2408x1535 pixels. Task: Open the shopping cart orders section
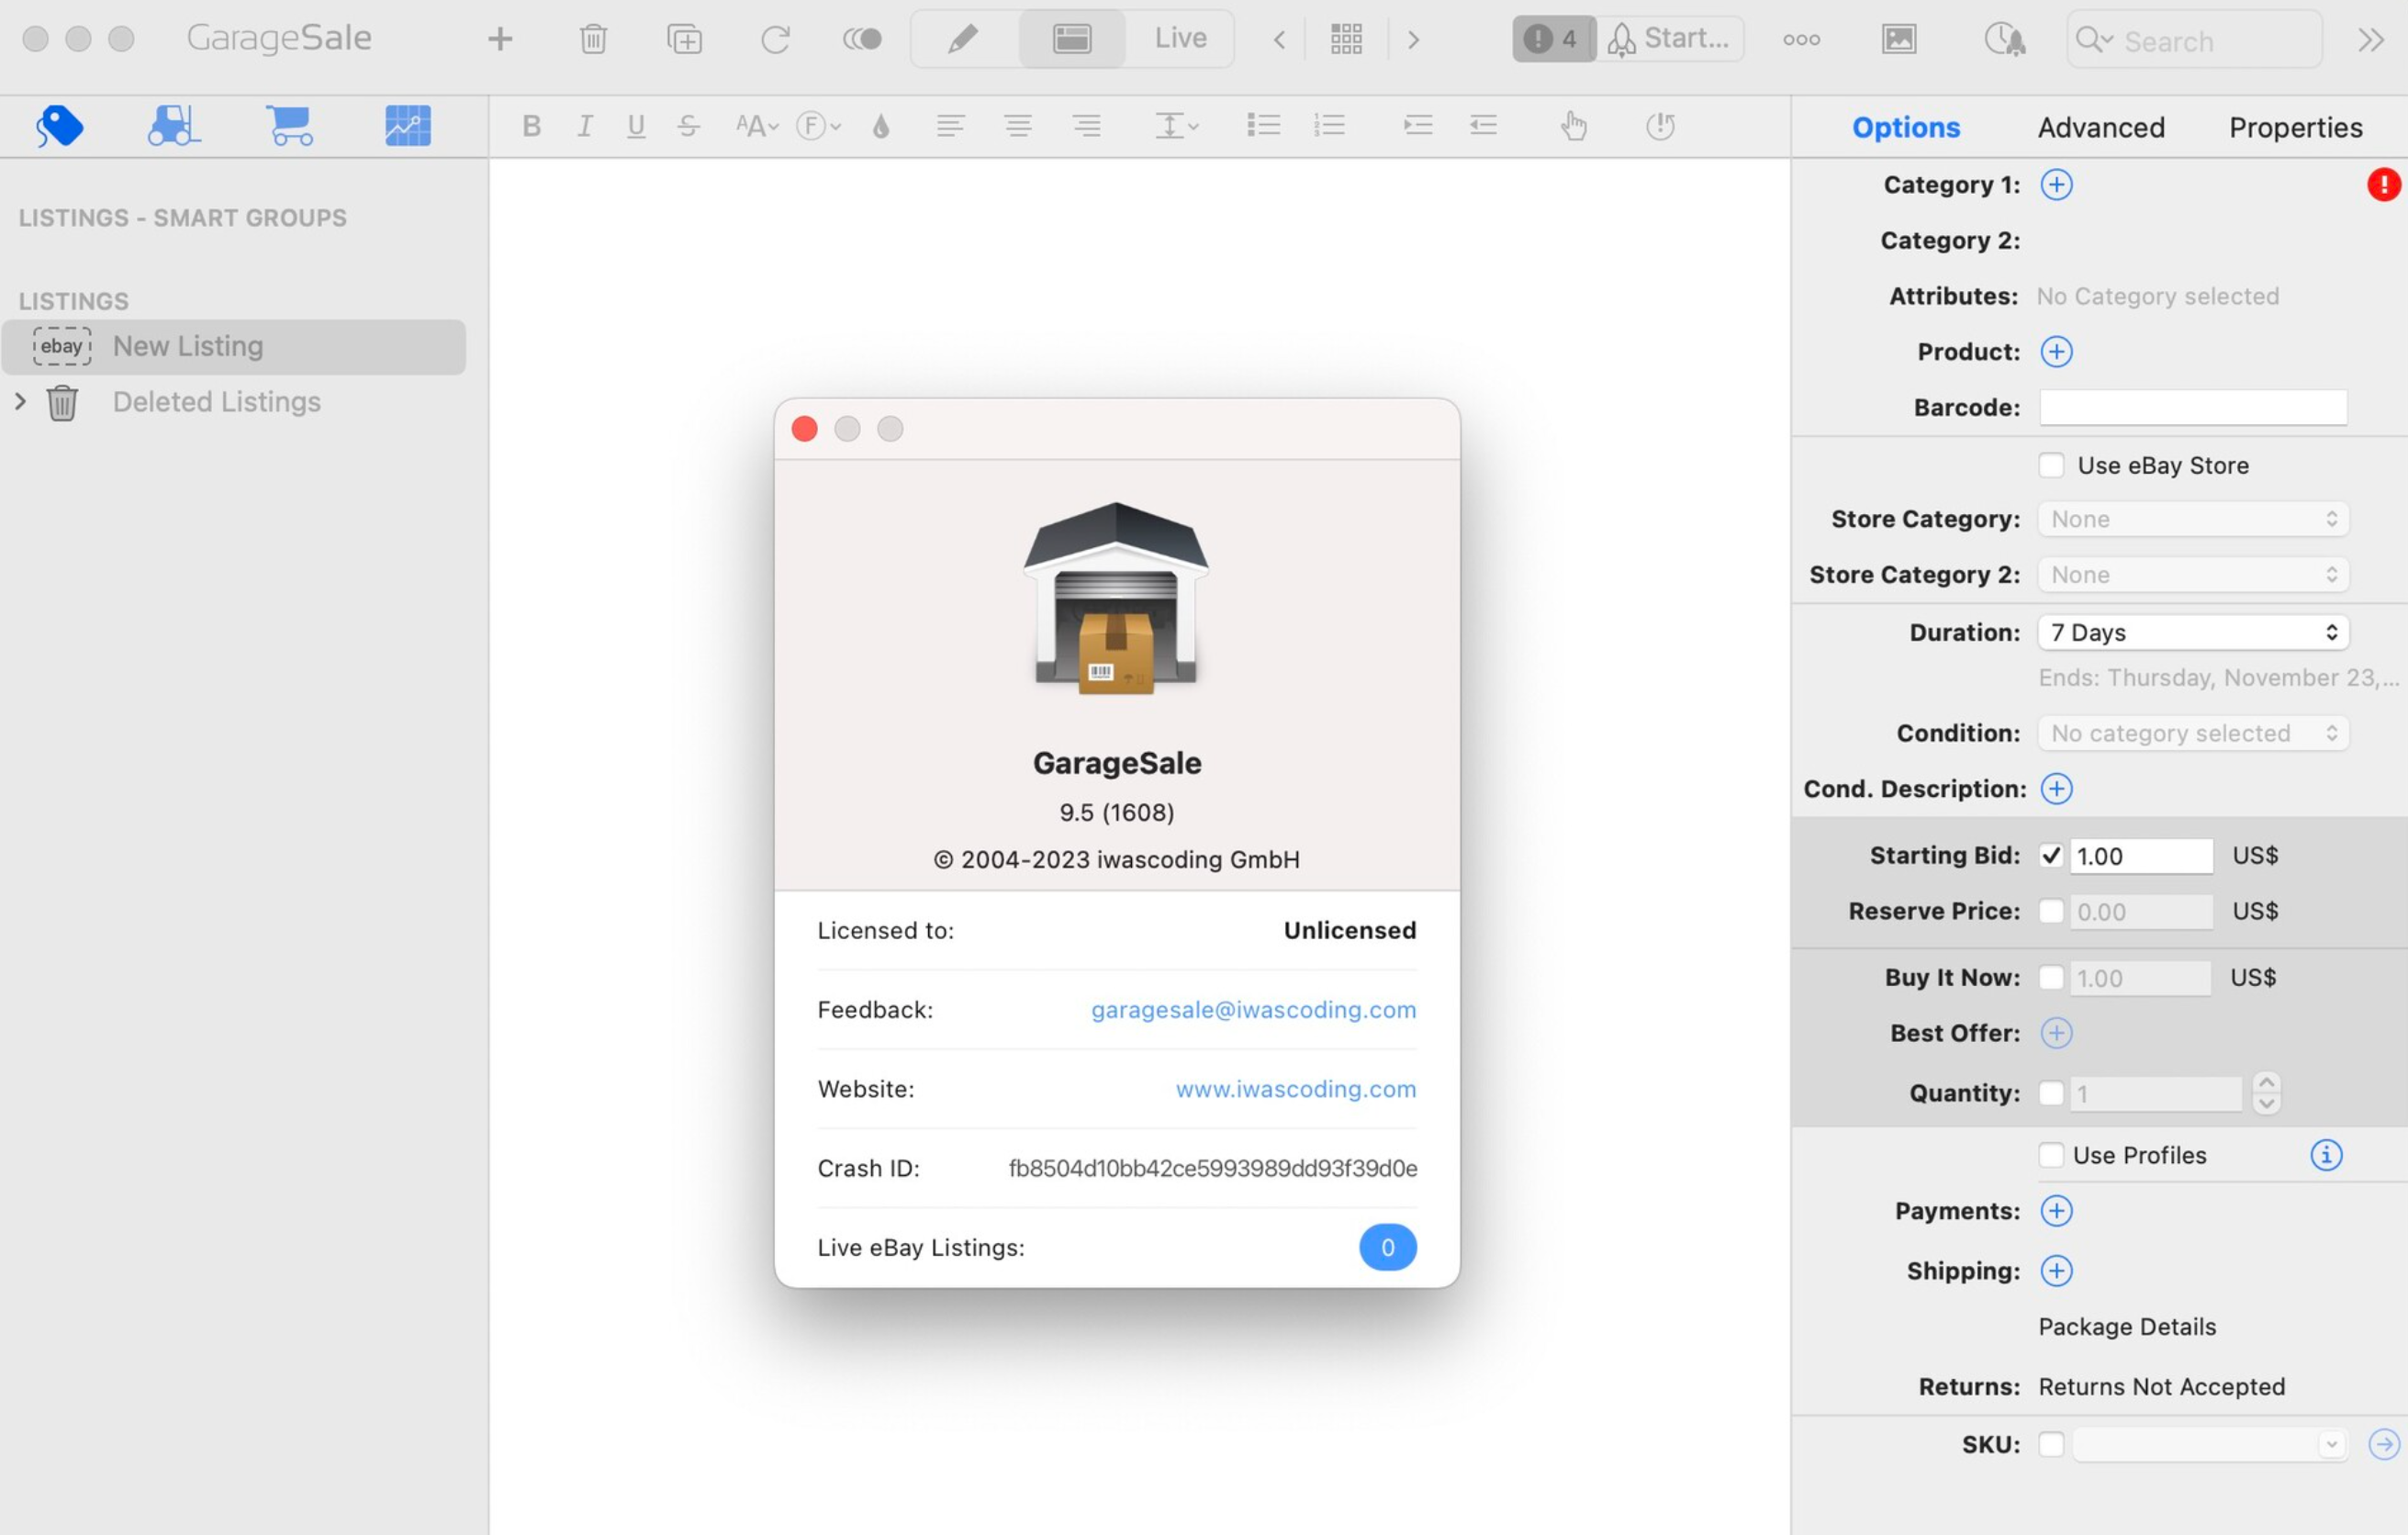290,126
